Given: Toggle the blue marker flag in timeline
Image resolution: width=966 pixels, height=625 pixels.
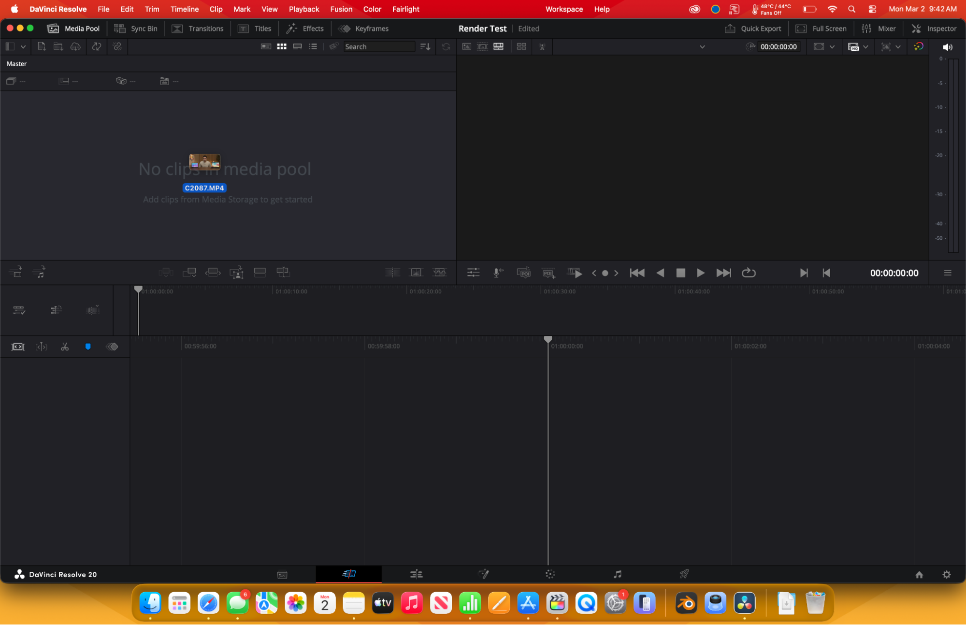Looking at the screenshot, I should coord(88,347).
